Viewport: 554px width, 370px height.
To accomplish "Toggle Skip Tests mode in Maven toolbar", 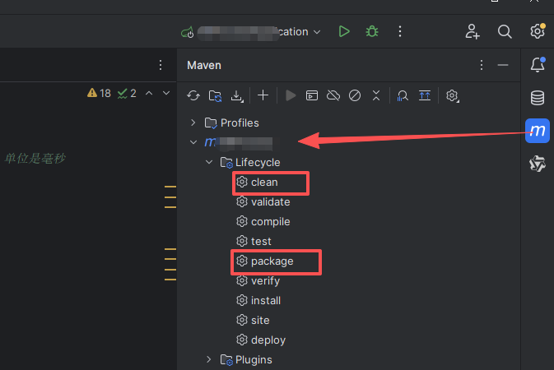I will tap(355, 95).
